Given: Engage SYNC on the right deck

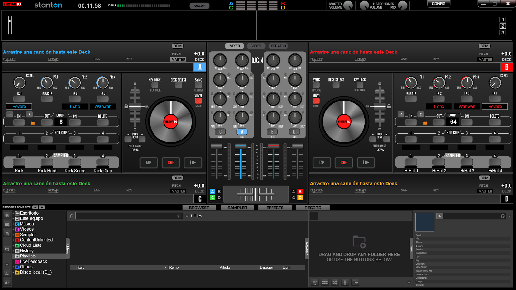Looking at the screenshot, I should pos(316,85).
